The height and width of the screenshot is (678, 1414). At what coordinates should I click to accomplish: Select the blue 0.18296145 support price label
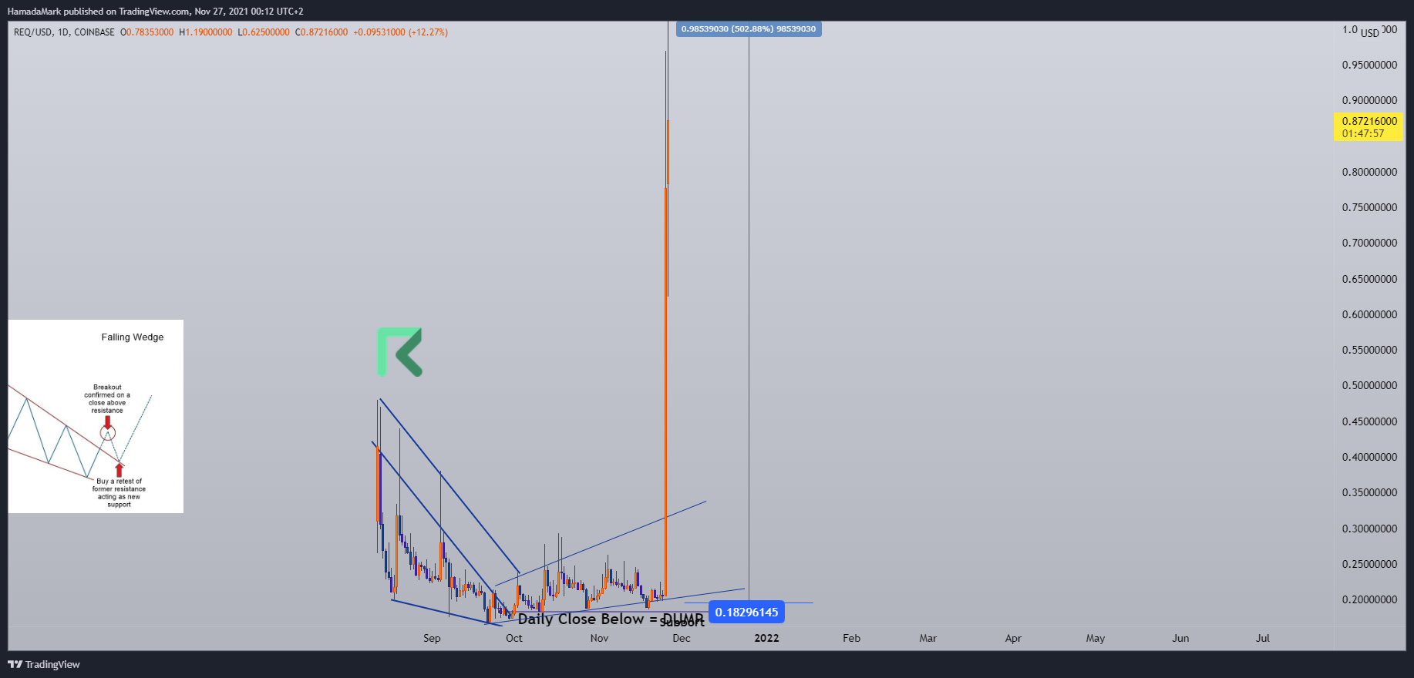(x=746, y=612)
